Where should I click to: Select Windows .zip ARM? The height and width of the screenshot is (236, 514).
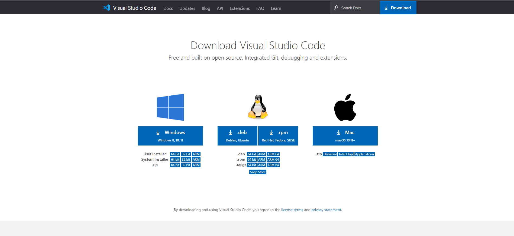click(x=196, y=165)
